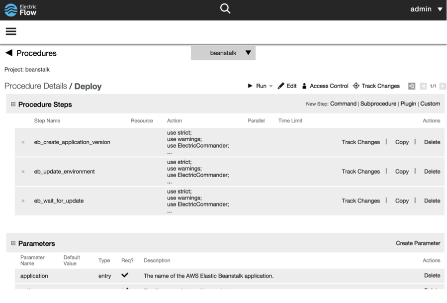447x303 pixels.
Task: Add a new Subprocedure step
Action: 378,104
